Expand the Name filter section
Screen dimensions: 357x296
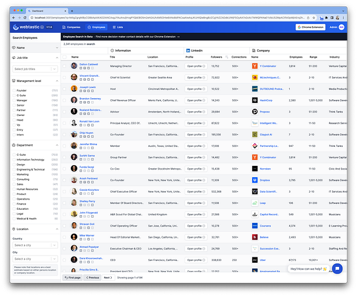coord(35,48)
